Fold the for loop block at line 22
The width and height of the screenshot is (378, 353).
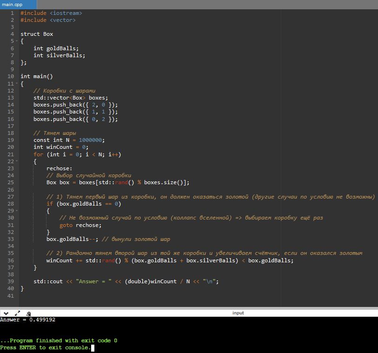[17, 161]
